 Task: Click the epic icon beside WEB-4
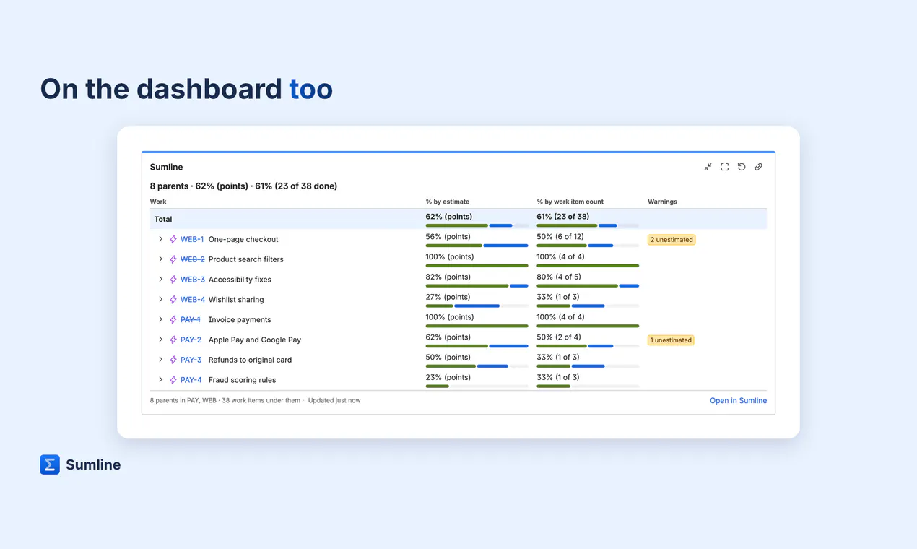click(173, 300)
